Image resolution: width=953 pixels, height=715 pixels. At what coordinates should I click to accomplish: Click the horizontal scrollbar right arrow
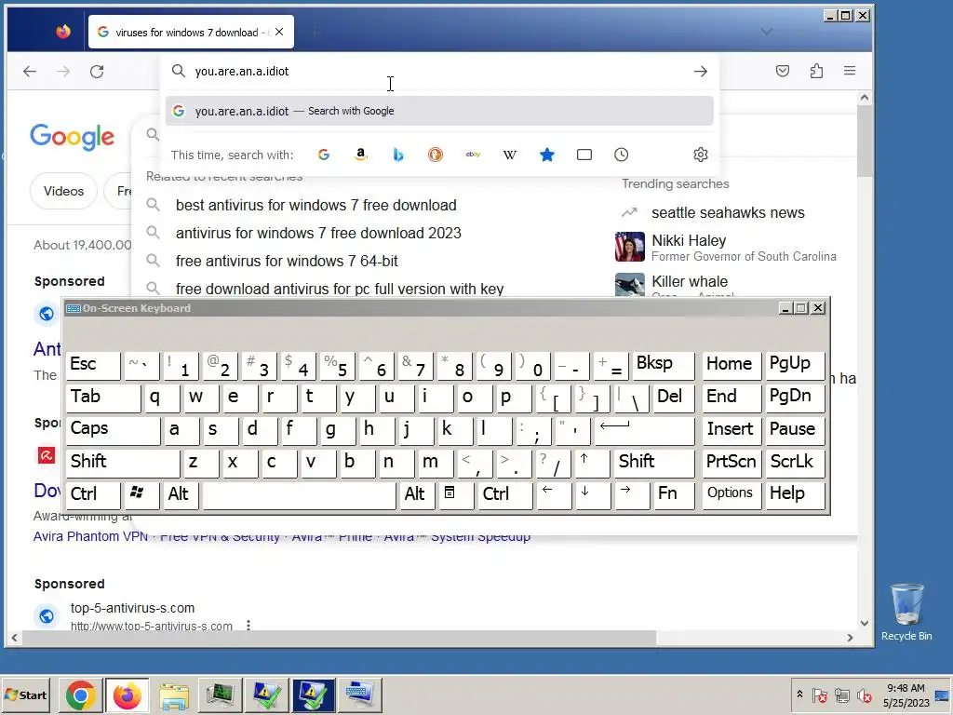tap(851, 637)
